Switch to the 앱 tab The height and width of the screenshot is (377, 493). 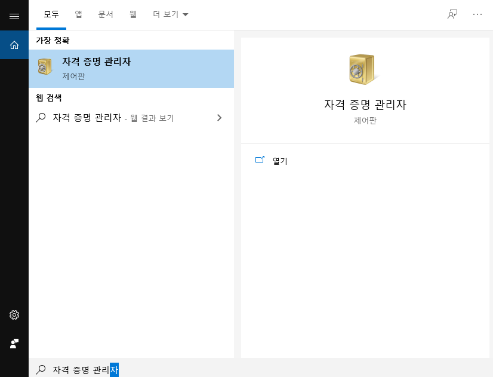click(78, 14)
